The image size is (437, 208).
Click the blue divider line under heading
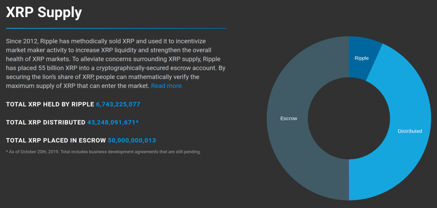tap(116, 29)
